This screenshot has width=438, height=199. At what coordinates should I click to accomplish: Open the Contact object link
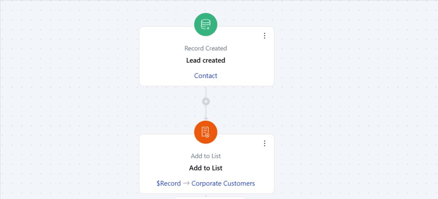point(206,76)
